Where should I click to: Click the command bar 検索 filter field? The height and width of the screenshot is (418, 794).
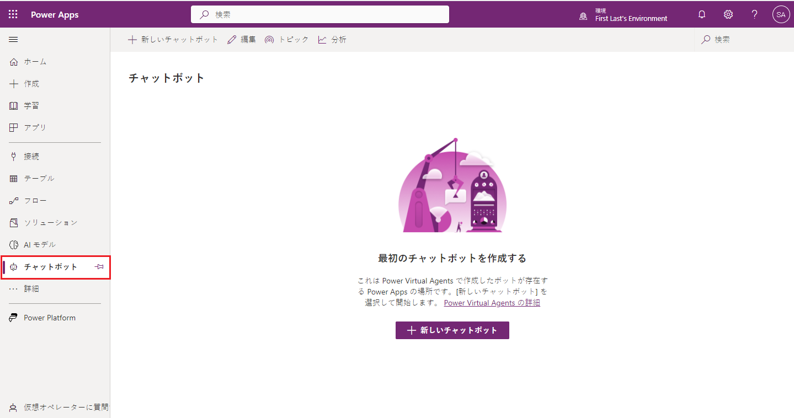click(744, 40)
